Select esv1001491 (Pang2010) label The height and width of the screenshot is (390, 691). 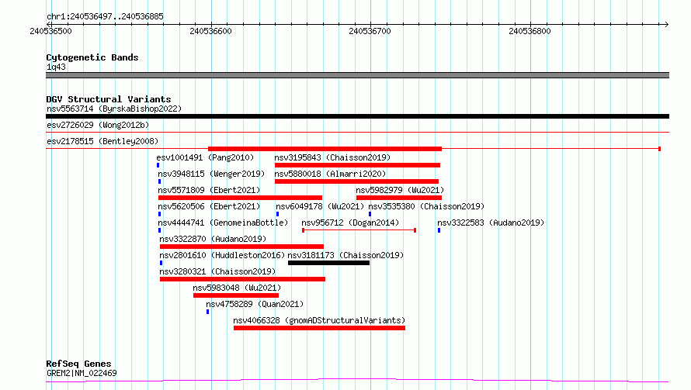pyautogui.click(x=205, y=157)
